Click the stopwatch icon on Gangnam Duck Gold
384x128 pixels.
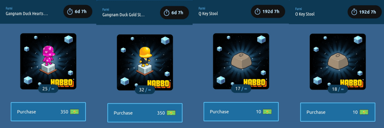[x=167, y=13]
